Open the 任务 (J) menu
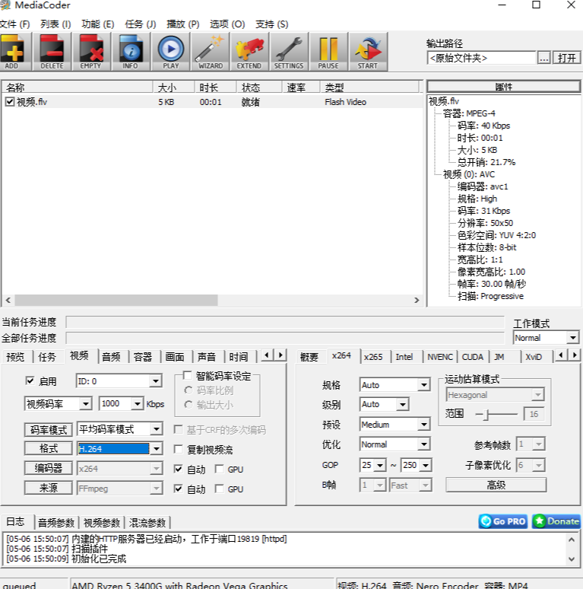583x589 pixels. pyautogui.click(x=141, y=24)
